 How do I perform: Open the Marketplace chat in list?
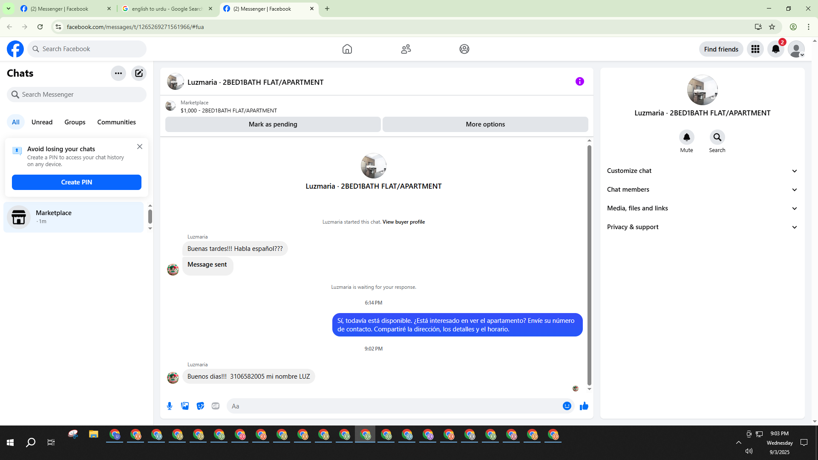coord(74,217)
